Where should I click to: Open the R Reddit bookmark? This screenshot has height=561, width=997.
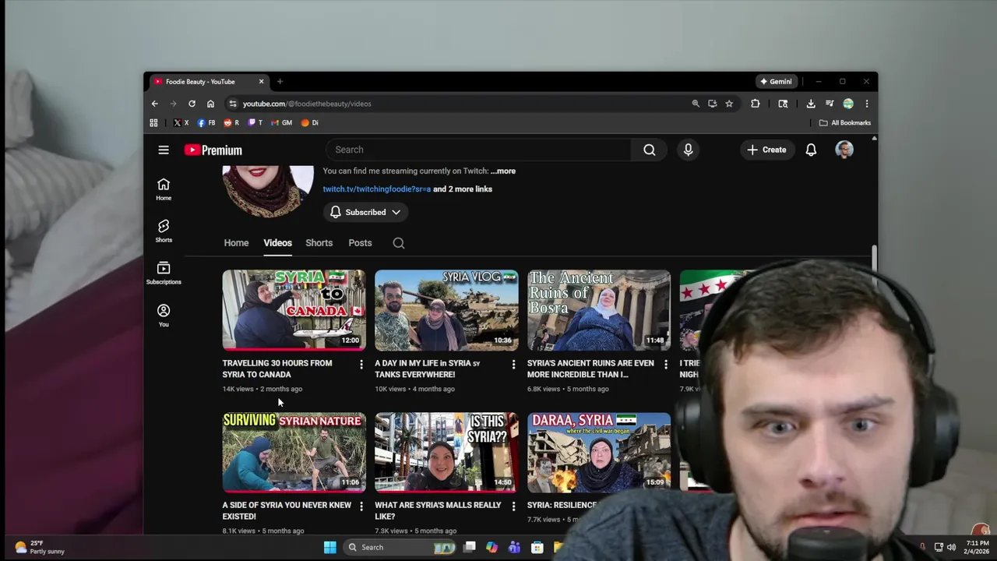(x=231, y=122)
